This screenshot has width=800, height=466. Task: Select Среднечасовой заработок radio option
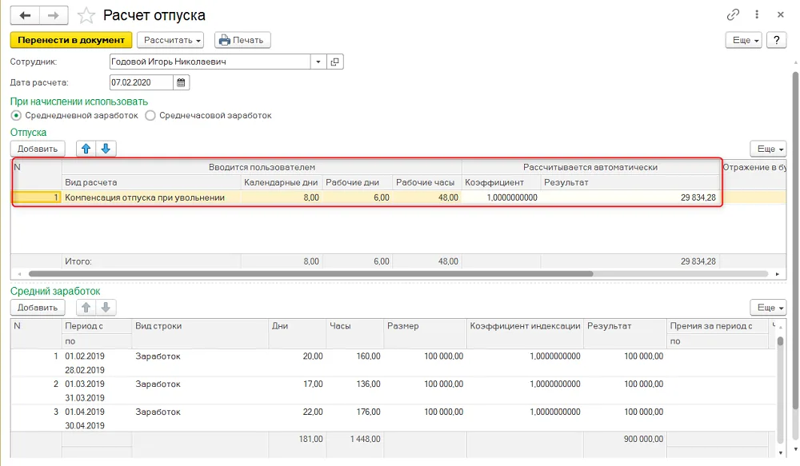click(x=150, y=116)
